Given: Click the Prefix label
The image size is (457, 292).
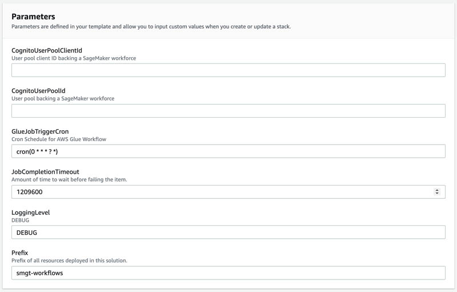Looking at the screenshot, I should coord(20,253).
